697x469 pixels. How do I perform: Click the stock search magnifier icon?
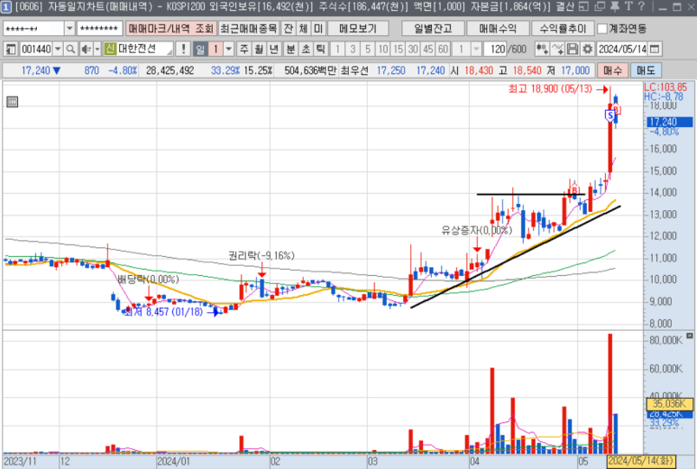72,49
